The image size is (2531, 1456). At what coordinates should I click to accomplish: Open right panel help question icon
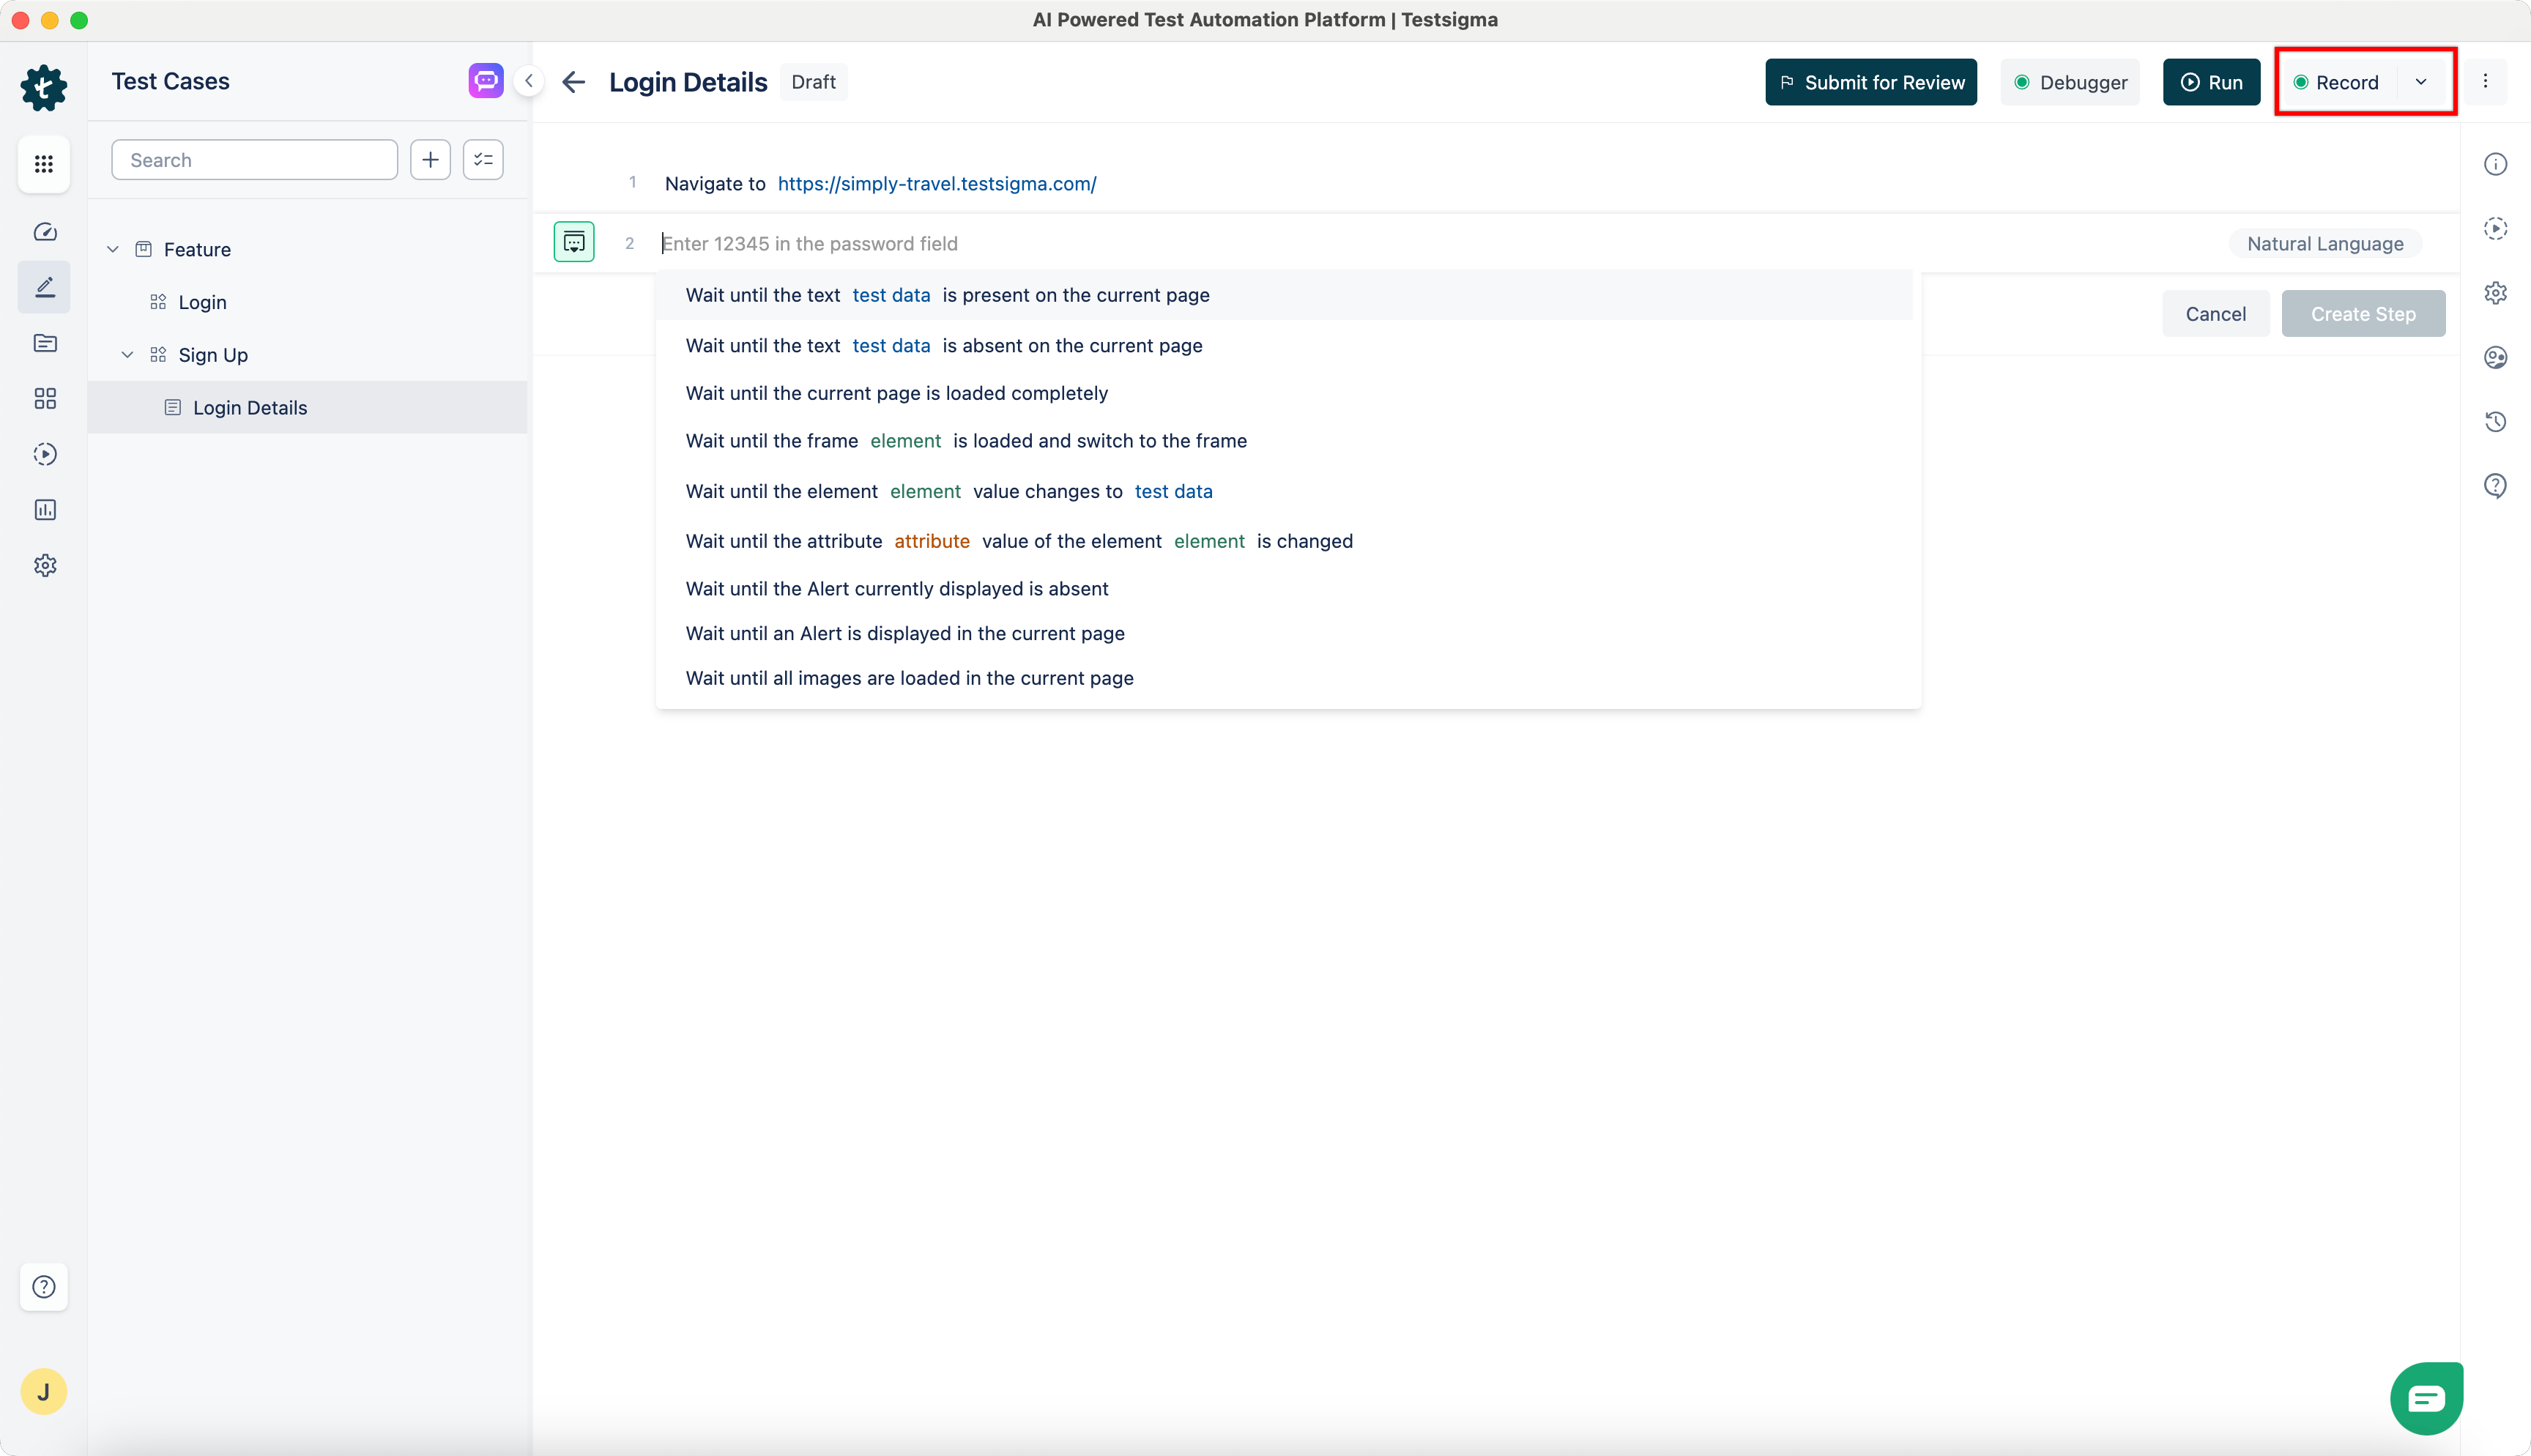tap(2496, 486)
